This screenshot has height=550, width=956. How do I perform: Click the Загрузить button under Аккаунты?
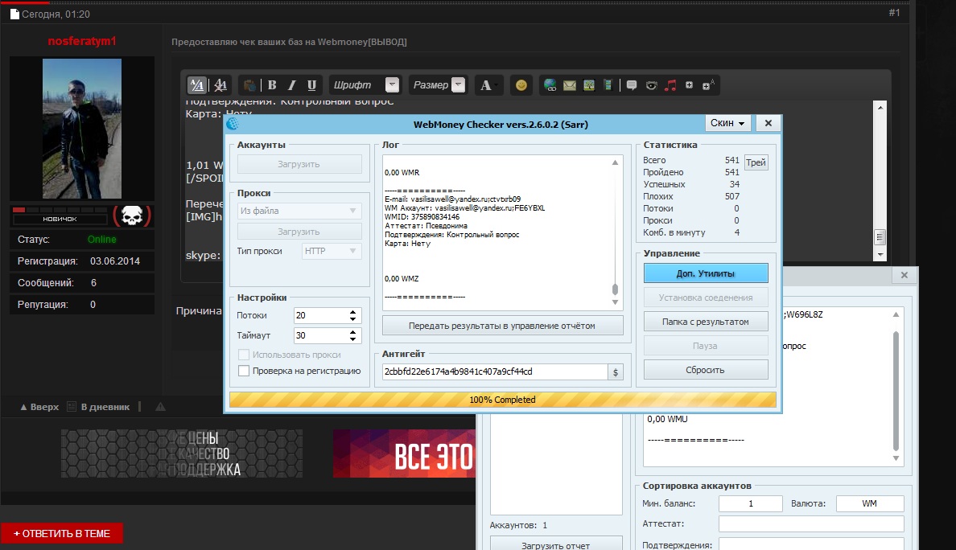point(299,165)
